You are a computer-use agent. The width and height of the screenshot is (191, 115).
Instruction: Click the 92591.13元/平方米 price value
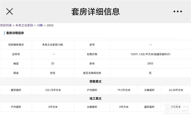(x=150, y=54)
